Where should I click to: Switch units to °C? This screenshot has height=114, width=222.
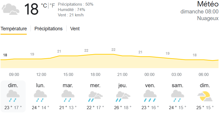[44, 6]
